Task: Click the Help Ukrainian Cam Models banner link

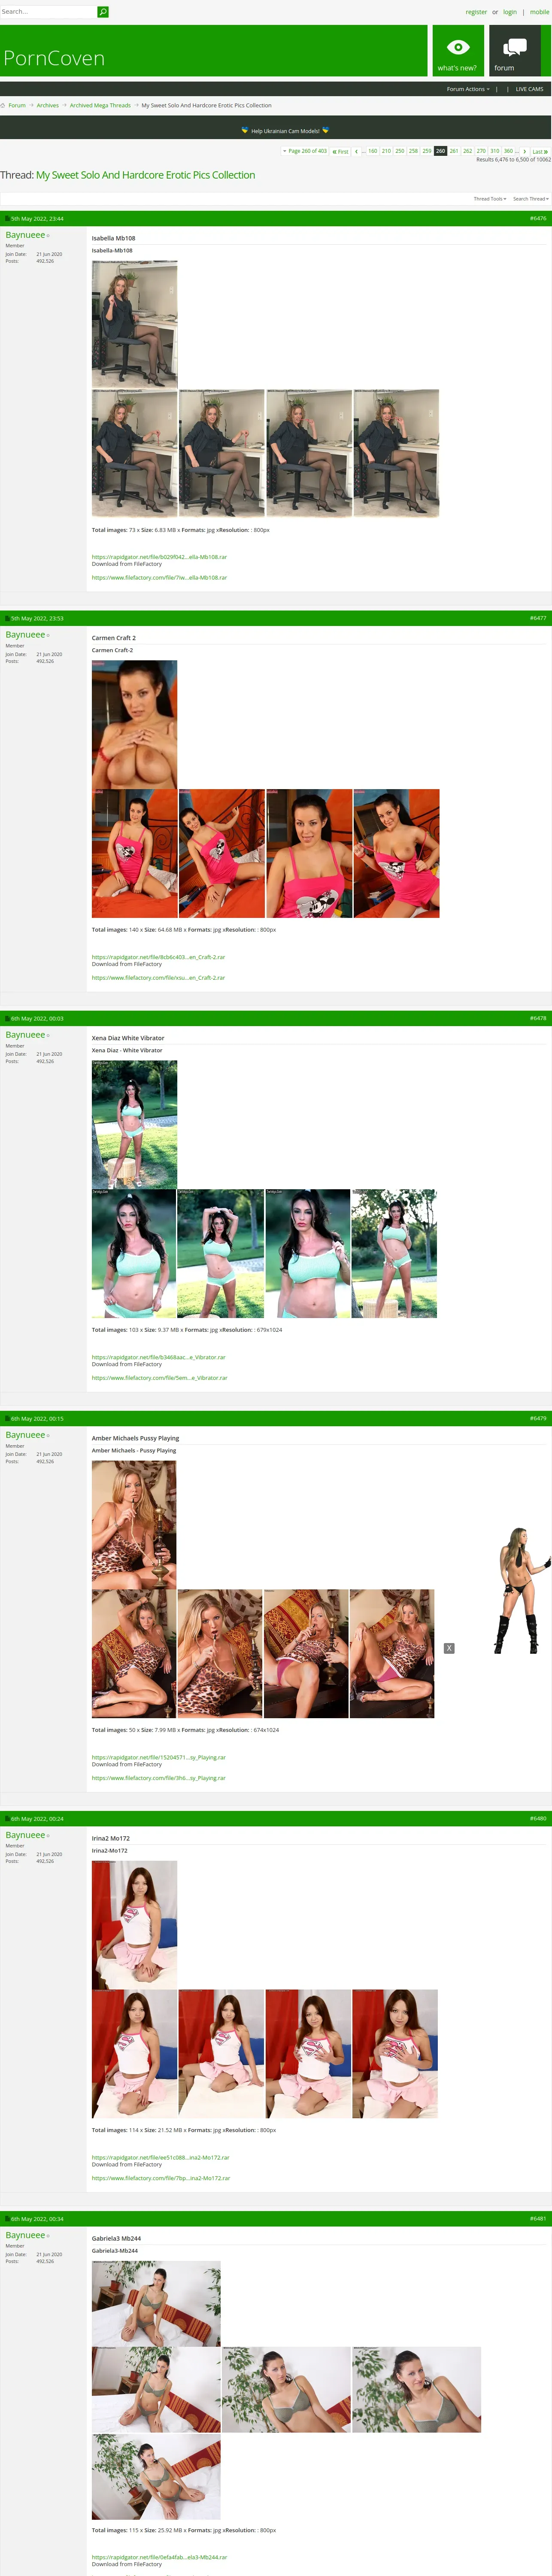Action: (285, 131)
